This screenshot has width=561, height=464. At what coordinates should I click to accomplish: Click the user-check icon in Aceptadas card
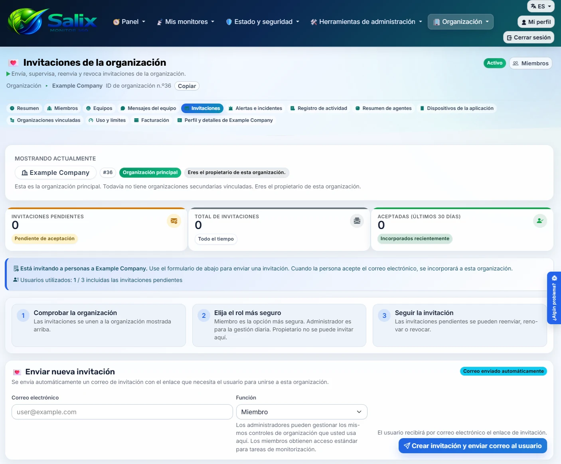(x=540, y=221)
